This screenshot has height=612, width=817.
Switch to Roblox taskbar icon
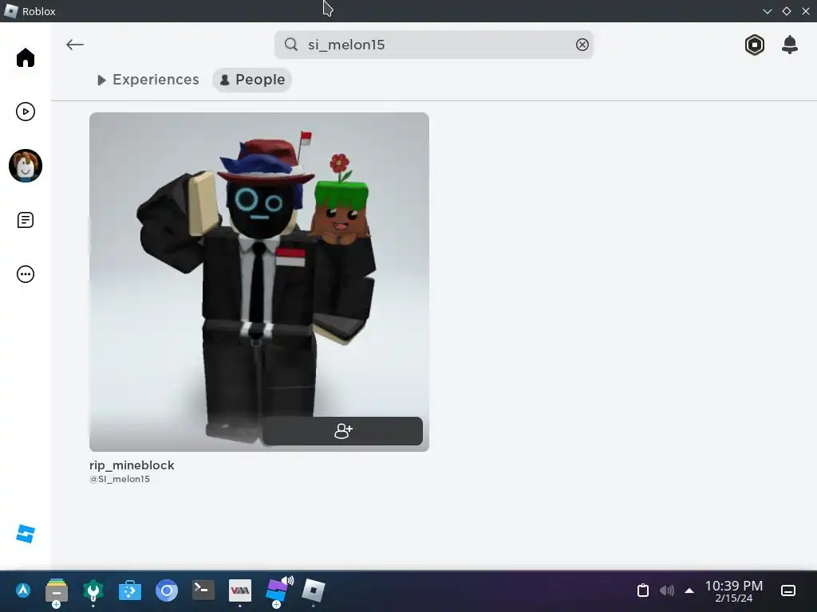pos(313,590)
